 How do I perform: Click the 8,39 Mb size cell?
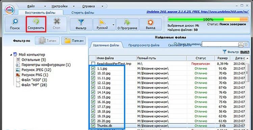(223, 64)
